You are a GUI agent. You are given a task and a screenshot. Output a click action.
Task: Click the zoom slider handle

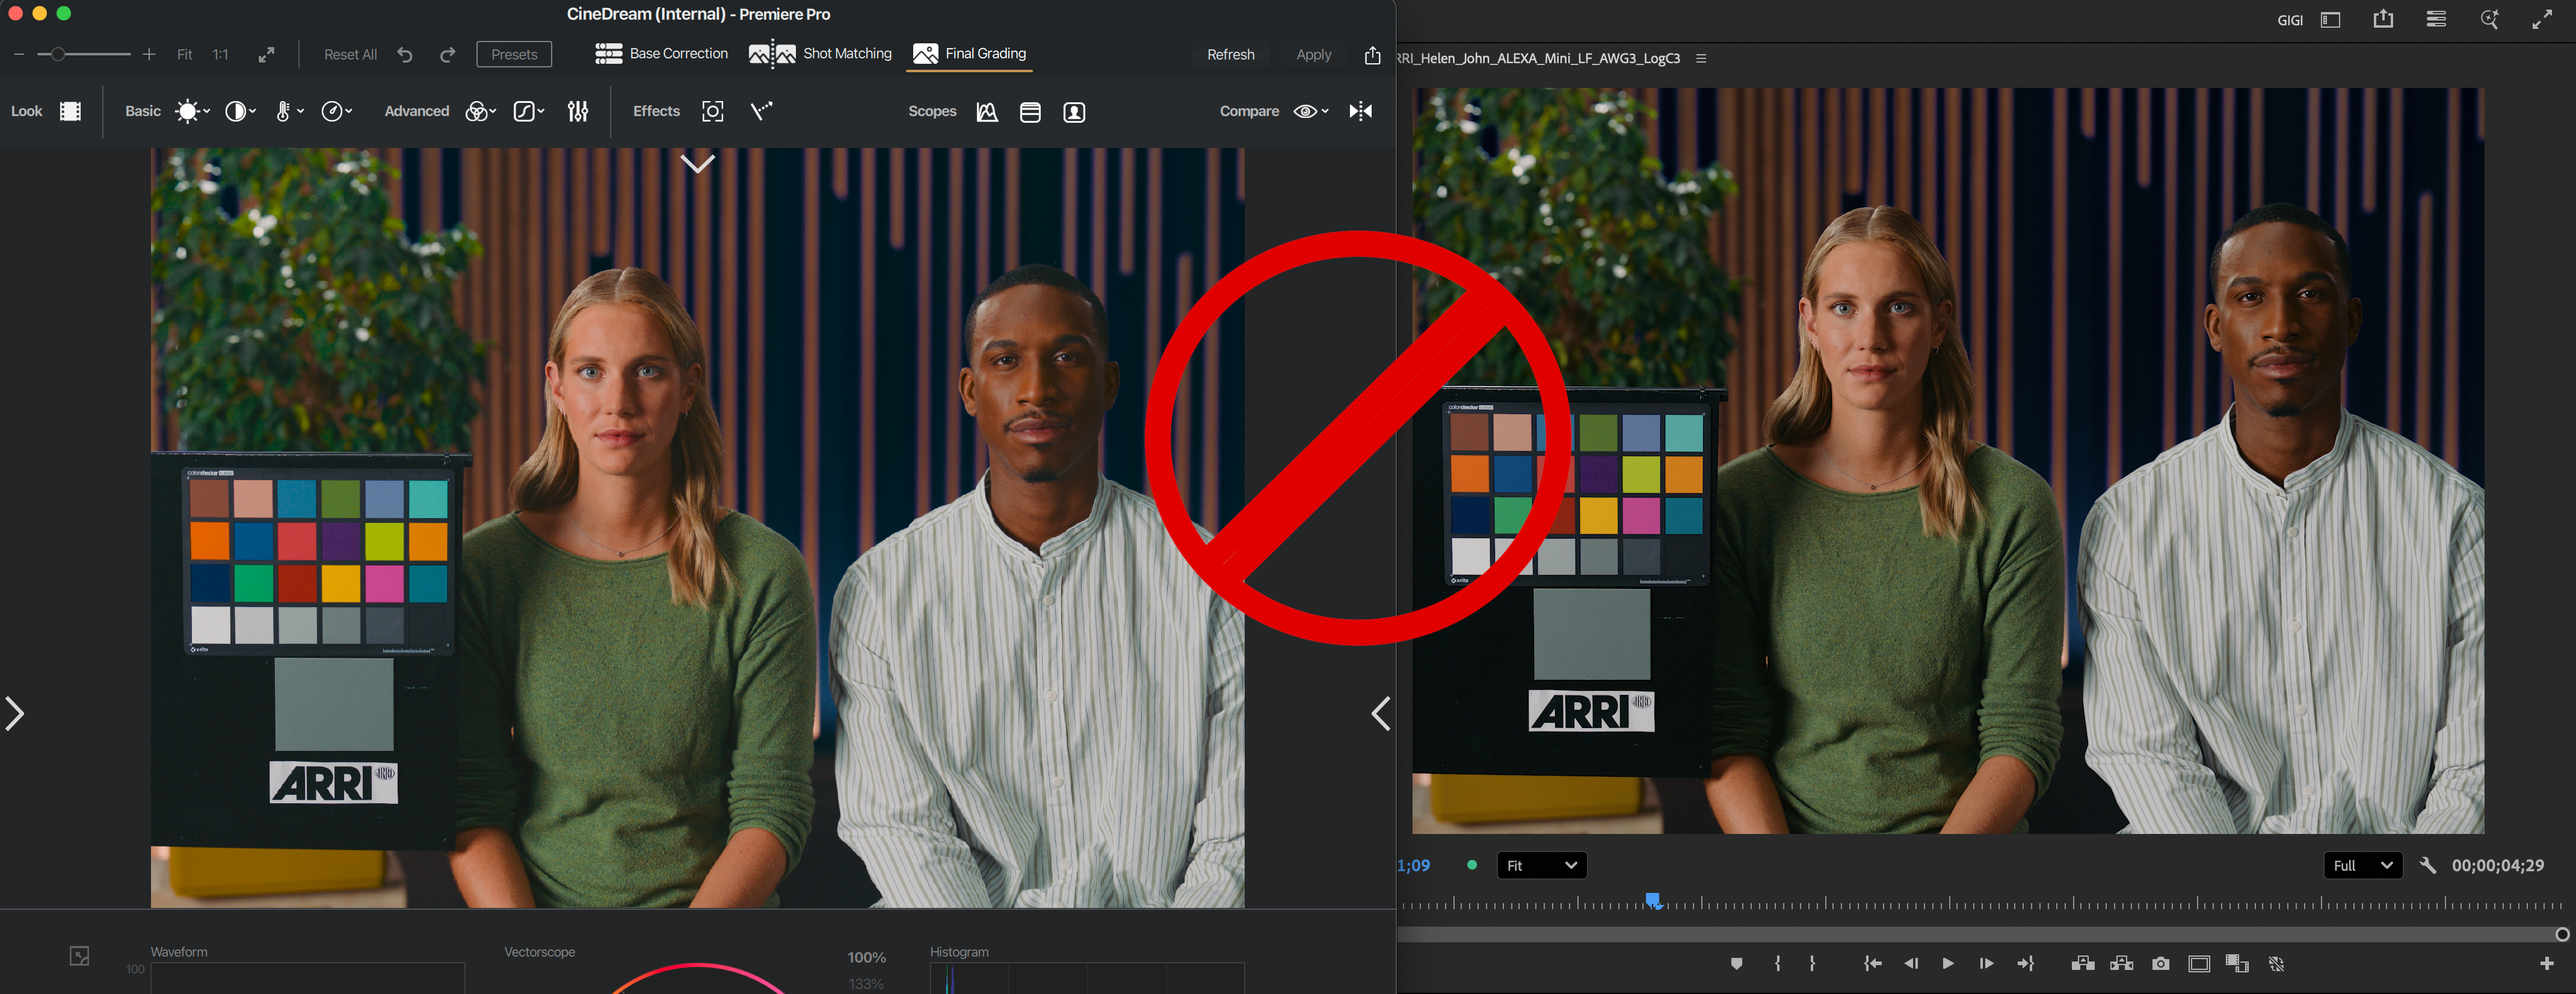point(58,55)
